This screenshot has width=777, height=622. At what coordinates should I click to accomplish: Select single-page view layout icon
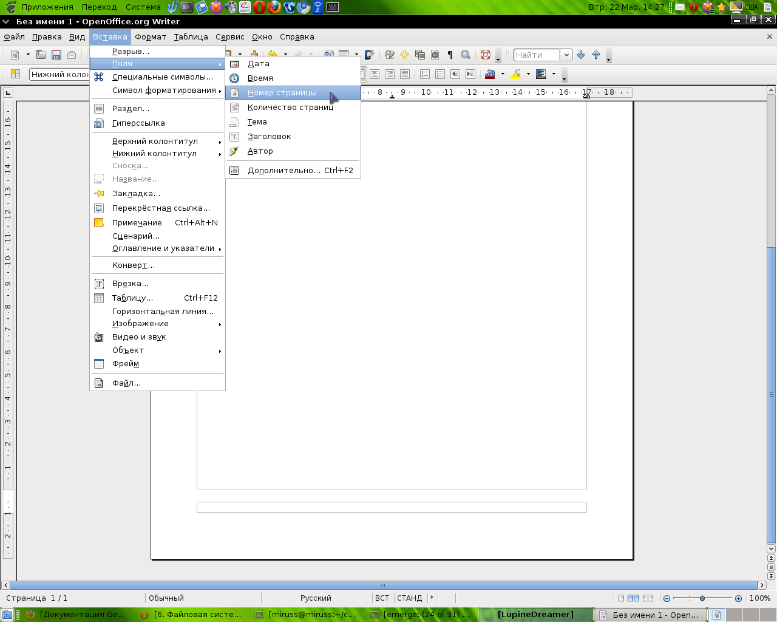[x=621, y=598]
